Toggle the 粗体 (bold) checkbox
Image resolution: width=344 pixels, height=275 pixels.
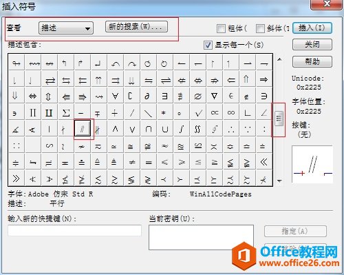coord(221,28)
